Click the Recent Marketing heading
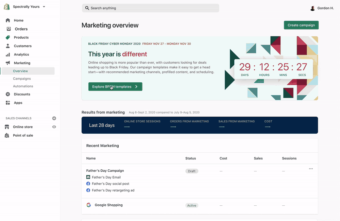 (x=103, y=146)
